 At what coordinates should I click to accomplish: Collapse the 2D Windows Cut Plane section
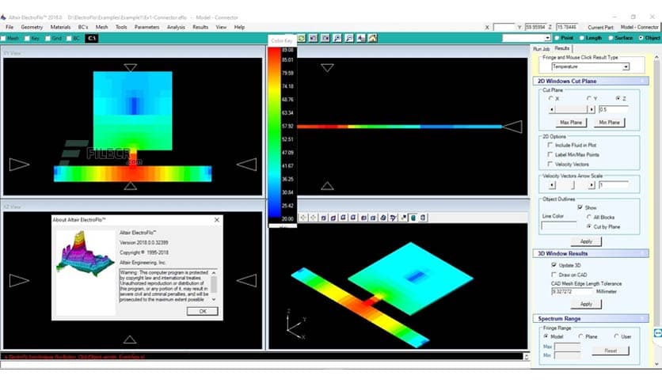(642, 81)
